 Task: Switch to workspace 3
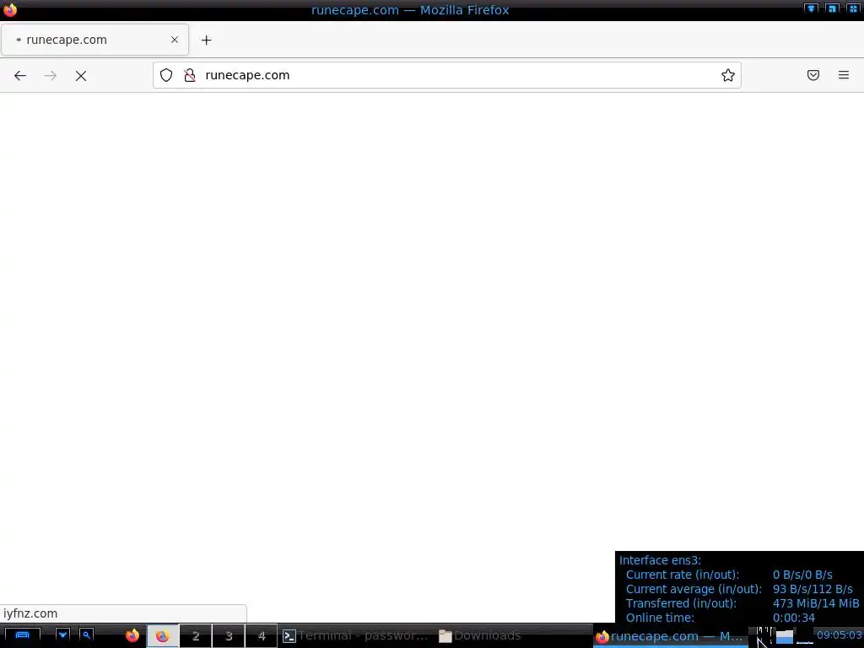[x=229, y=636]
